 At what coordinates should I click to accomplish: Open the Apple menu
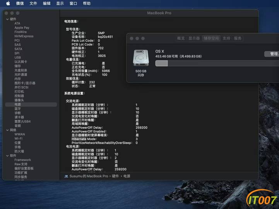click(x=8, y=3)
